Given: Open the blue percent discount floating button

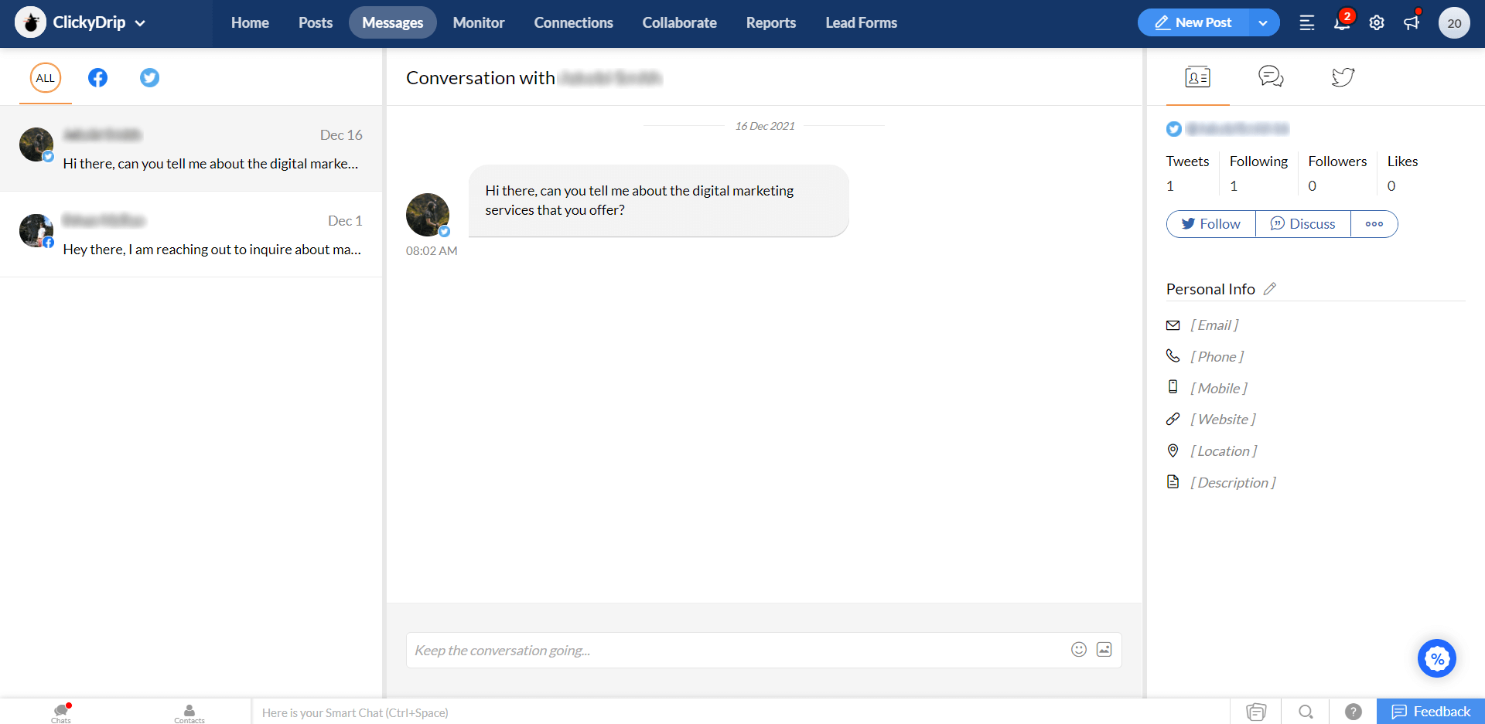Looking at the screenshot, I should tap(1437, 659).
